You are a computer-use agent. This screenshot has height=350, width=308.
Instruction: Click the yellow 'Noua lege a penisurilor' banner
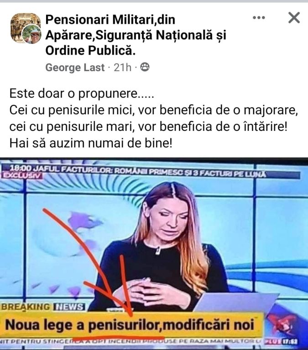[x=131, y=325]
